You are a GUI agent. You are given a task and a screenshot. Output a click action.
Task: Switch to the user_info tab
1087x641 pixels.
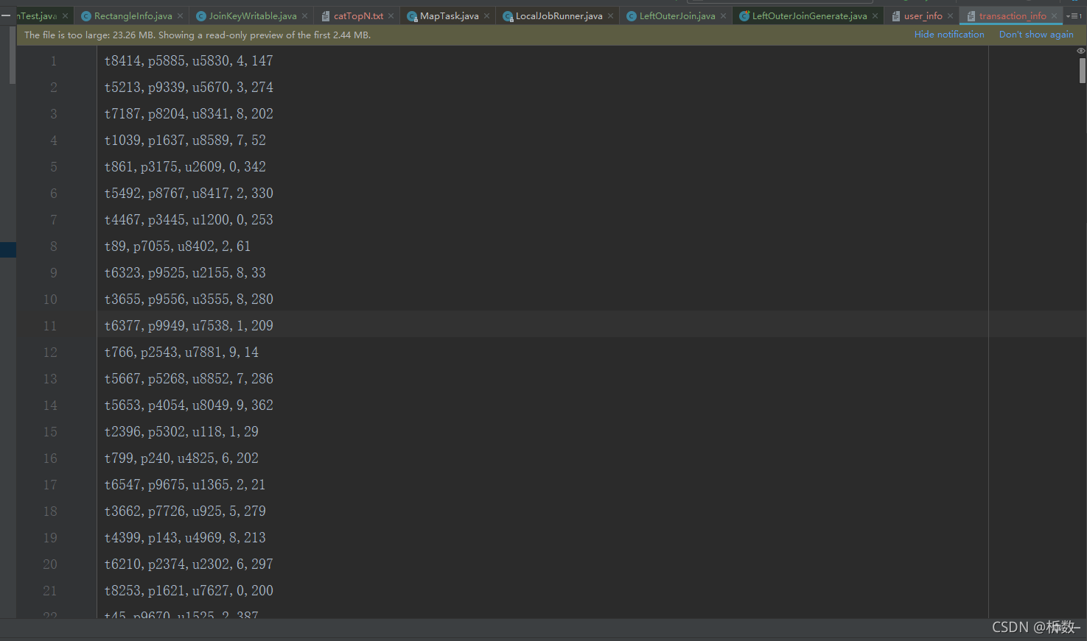coord(923,16)
